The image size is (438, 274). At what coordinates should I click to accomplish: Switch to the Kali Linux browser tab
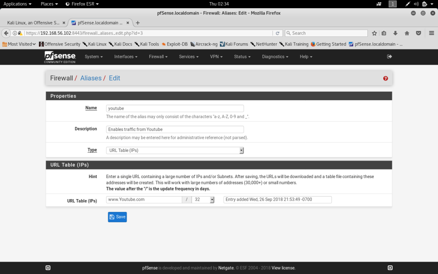point(33,23)
